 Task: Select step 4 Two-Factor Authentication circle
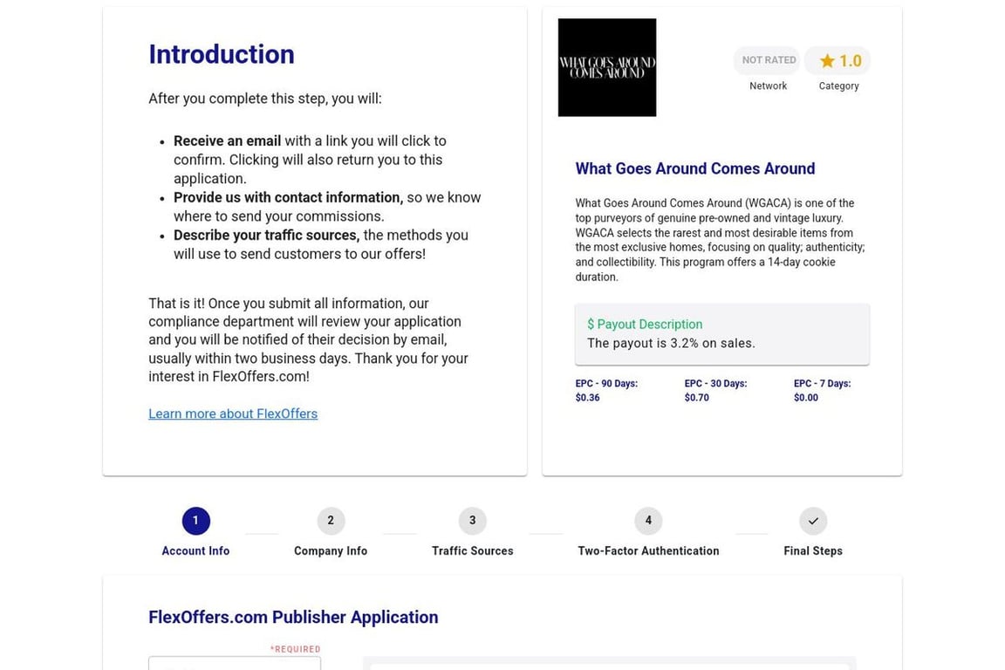648,521
